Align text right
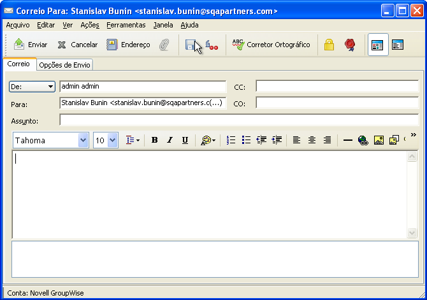 [327, 140]
